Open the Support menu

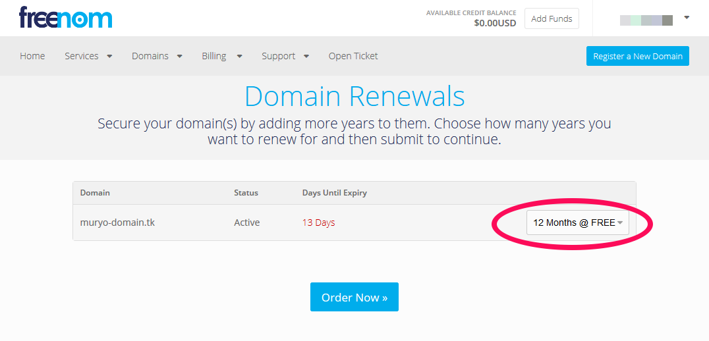(285, 56)
